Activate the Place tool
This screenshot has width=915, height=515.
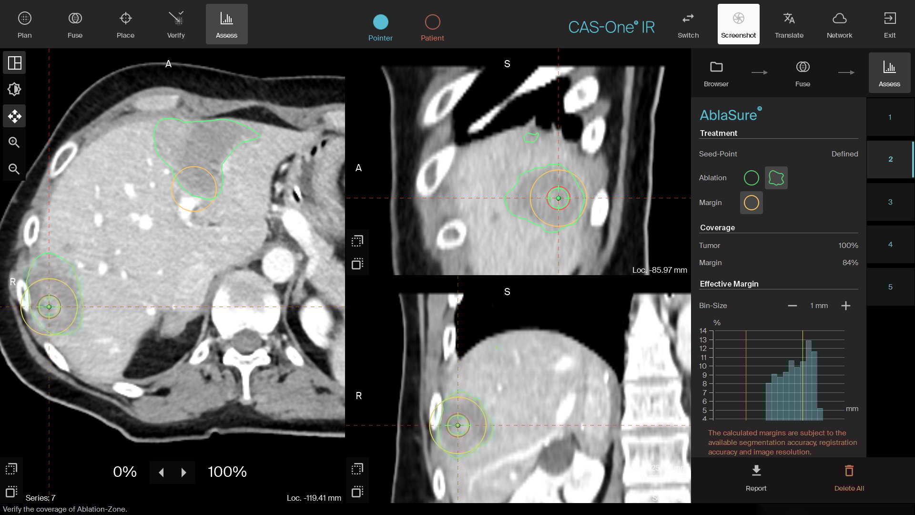tap(125, 24)
